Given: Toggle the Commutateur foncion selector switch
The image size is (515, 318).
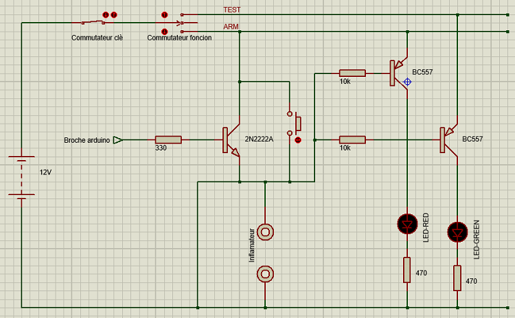Looking at the screenshot, I should [181, 23].
